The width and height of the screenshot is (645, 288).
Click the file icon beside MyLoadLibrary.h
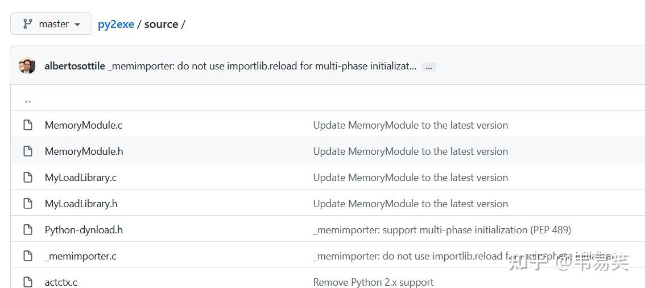[x=27, y=204]
